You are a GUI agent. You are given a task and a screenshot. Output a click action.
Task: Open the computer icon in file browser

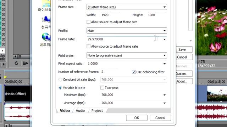(46, 20)
